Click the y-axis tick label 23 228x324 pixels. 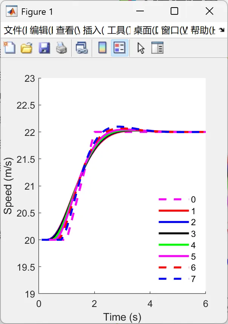point(30,78)
